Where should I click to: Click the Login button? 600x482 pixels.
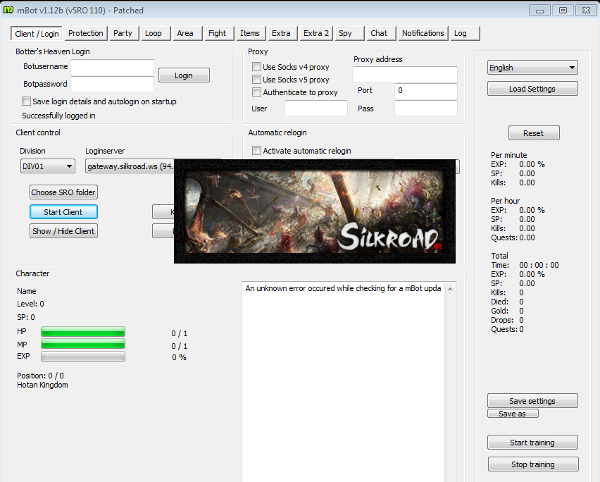click(x=184, y=75)
